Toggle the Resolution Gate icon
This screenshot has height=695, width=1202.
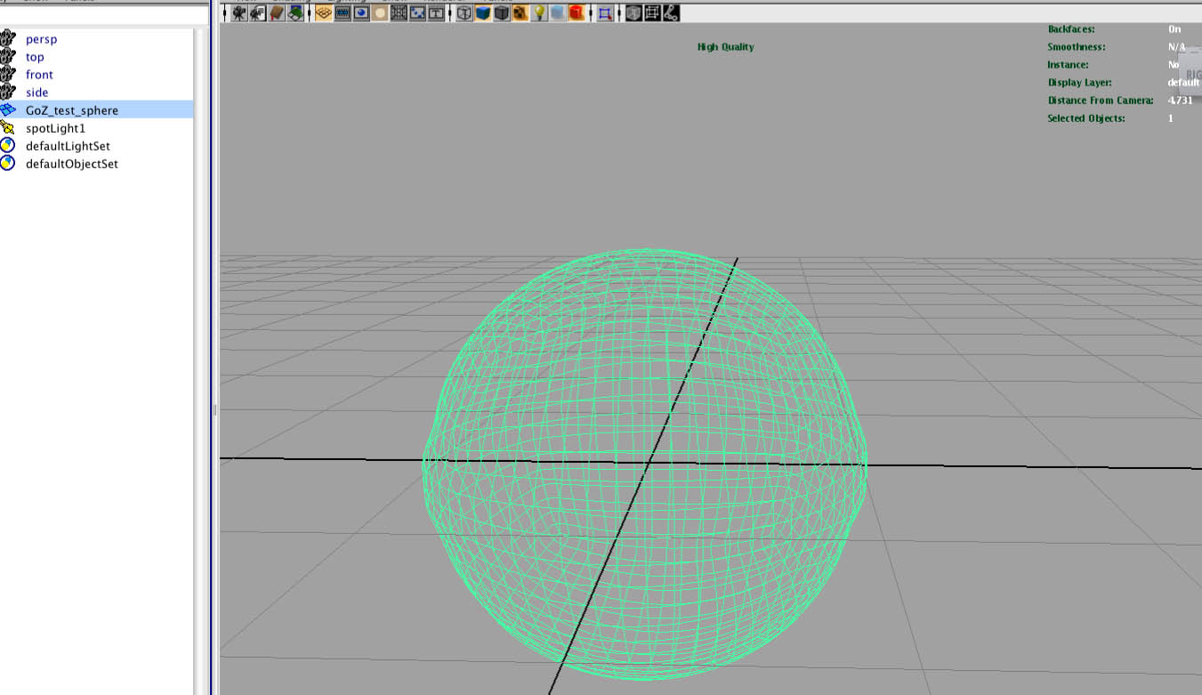pyautogui.click(x=361, y=13)
